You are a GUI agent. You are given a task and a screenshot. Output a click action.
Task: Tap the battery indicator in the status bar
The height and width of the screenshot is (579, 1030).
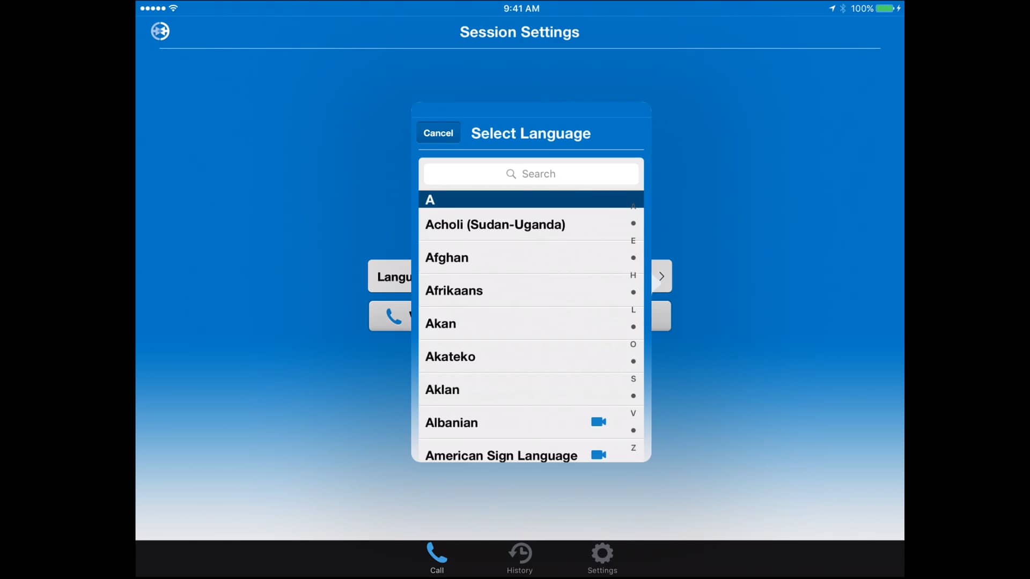[x=885, y=9]
